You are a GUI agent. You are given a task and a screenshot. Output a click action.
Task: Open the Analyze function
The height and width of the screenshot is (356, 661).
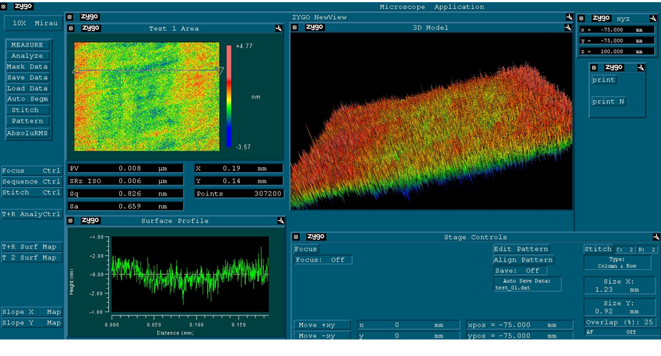point(29,56)
